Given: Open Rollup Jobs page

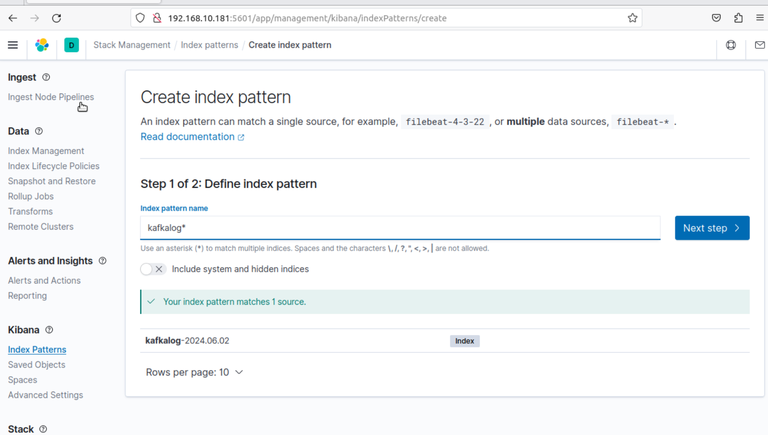Looking at the screenshot, I should [31, 196].
